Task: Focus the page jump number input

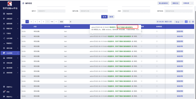Action: point(66,22)
